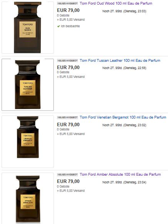Click the time remaining ending Dienstag 23:03
168x224 pixels.
pos(124,11)
